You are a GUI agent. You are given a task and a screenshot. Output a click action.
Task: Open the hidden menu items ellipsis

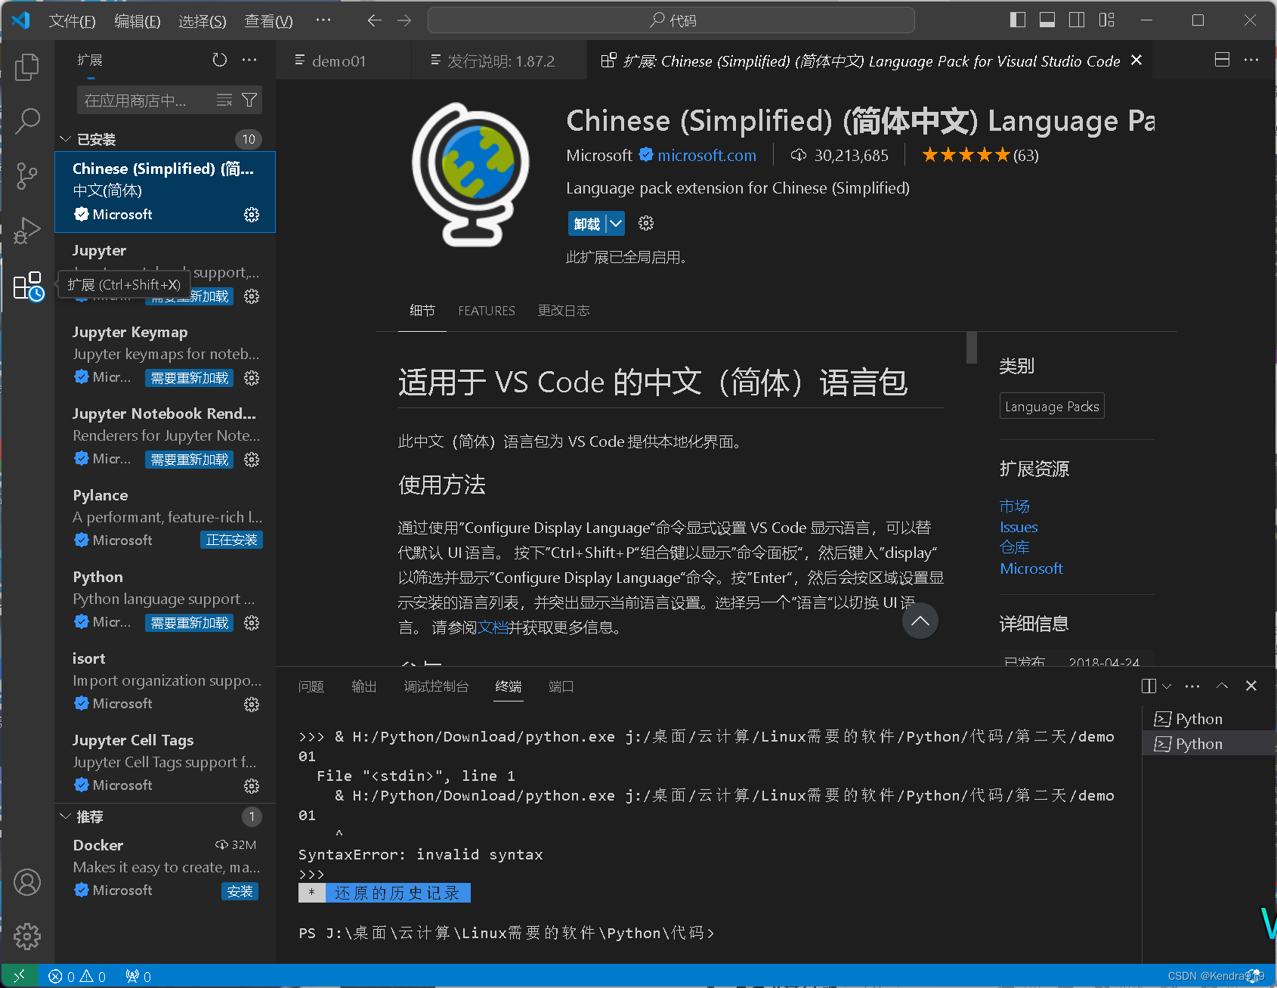pyautogui.click(x=323, y=20)
